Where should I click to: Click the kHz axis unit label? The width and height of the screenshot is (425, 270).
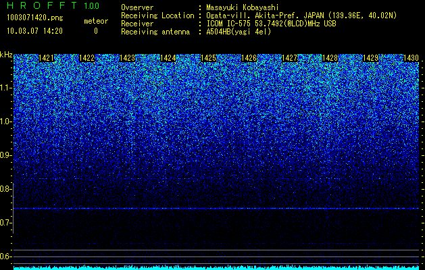6,55
